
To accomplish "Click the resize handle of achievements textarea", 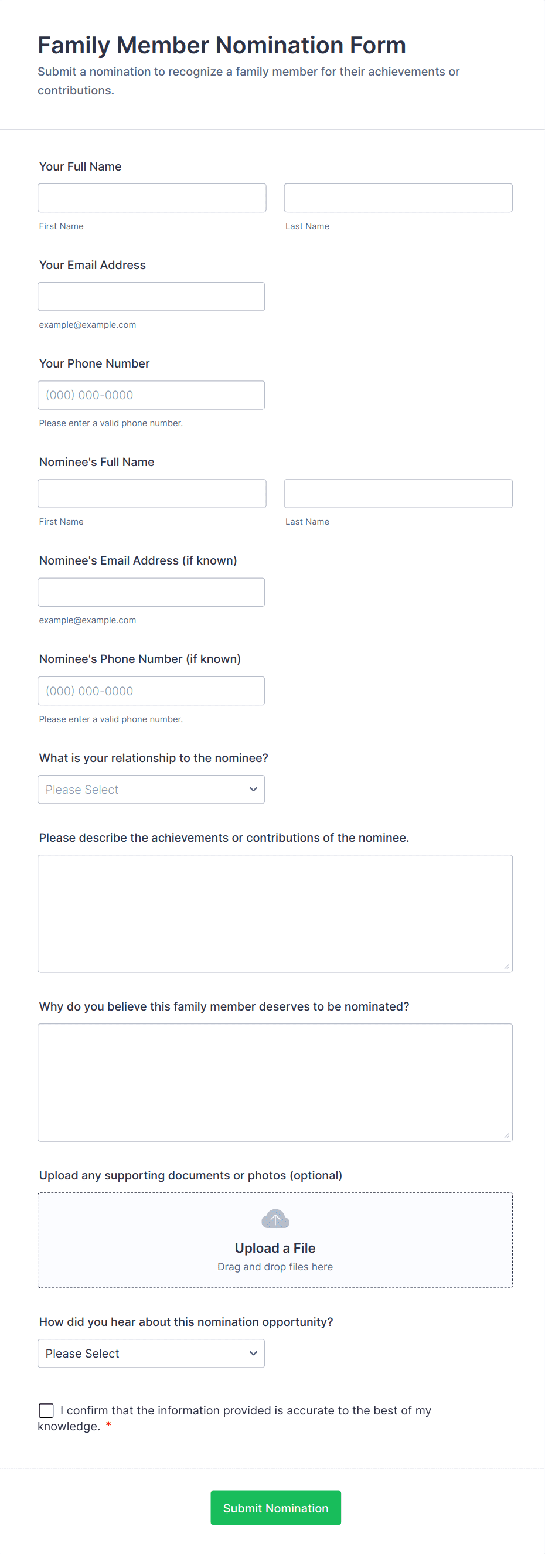I will (506, 967).
